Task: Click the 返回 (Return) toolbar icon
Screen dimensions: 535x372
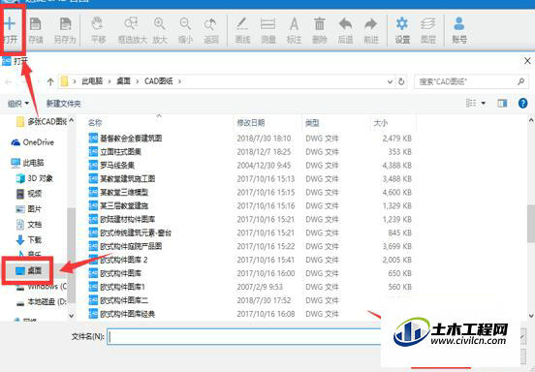Action: 211,30
